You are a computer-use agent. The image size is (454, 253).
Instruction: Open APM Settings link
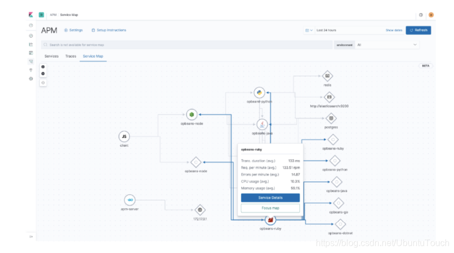click(74, 30)
